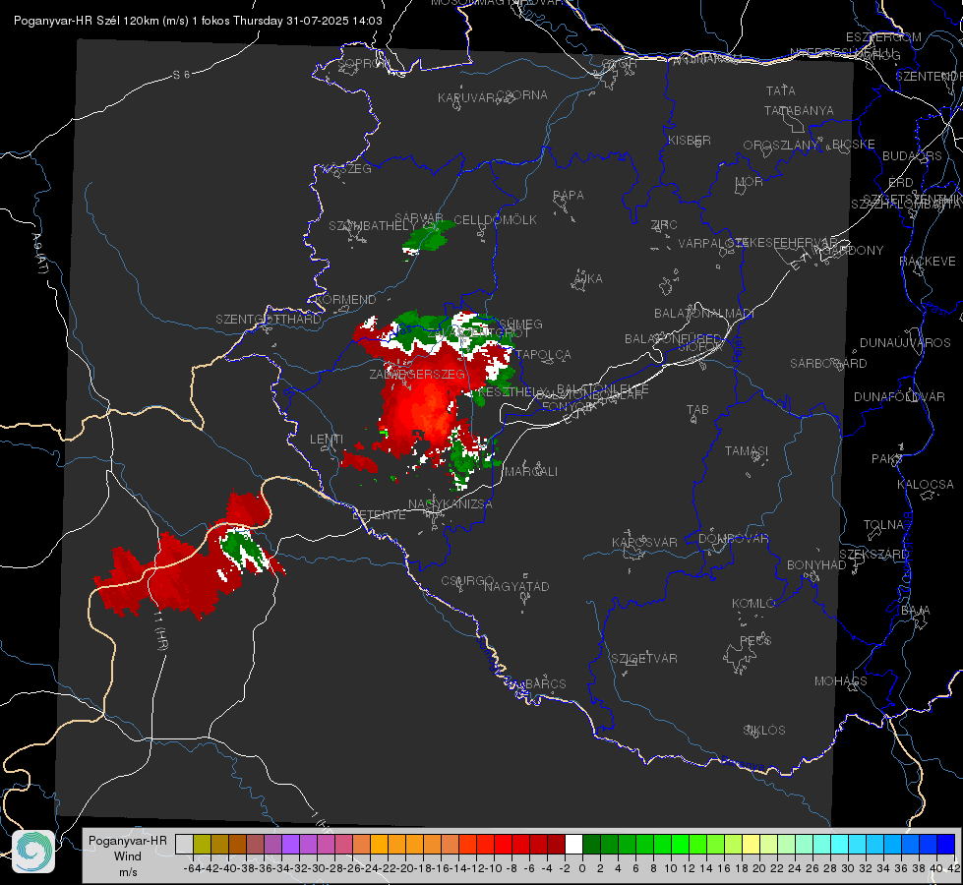
Task: Click the KAPOSVAR city label
Action: tap(644, 542)
